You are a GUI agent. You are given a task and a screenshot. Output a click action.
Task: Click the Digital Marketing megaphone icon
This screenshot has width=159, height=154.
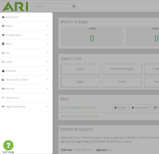pos(3,107)
